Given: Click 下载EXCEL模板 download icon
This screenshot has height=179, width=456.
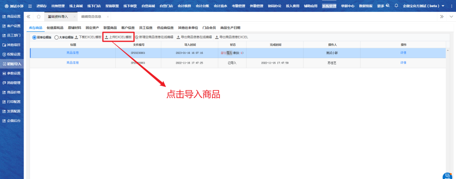Looking at the screenshot, I should [x=76, y=37].
